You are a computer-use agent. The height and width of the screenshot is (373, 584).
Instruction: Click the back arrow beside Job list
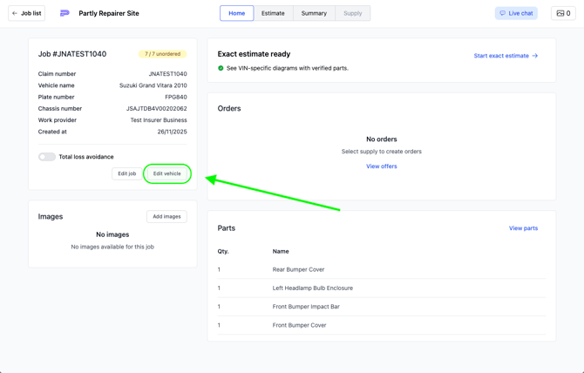point(15,13)
